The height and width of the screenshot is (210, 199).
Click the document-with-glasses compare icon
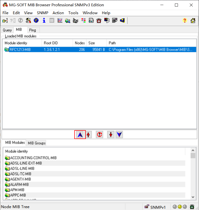91,21
